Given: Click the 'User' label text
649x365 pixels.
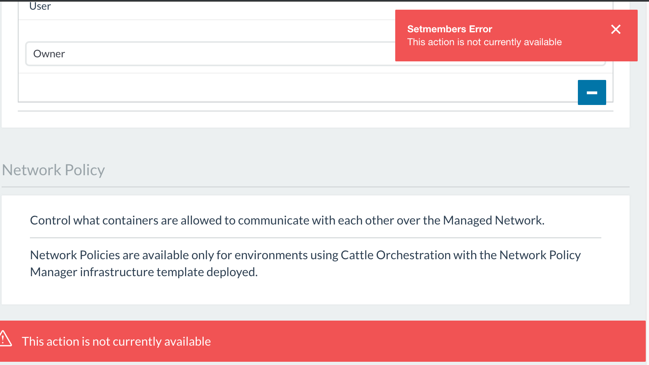Looking at the screenshot, I should coord(40,6).
